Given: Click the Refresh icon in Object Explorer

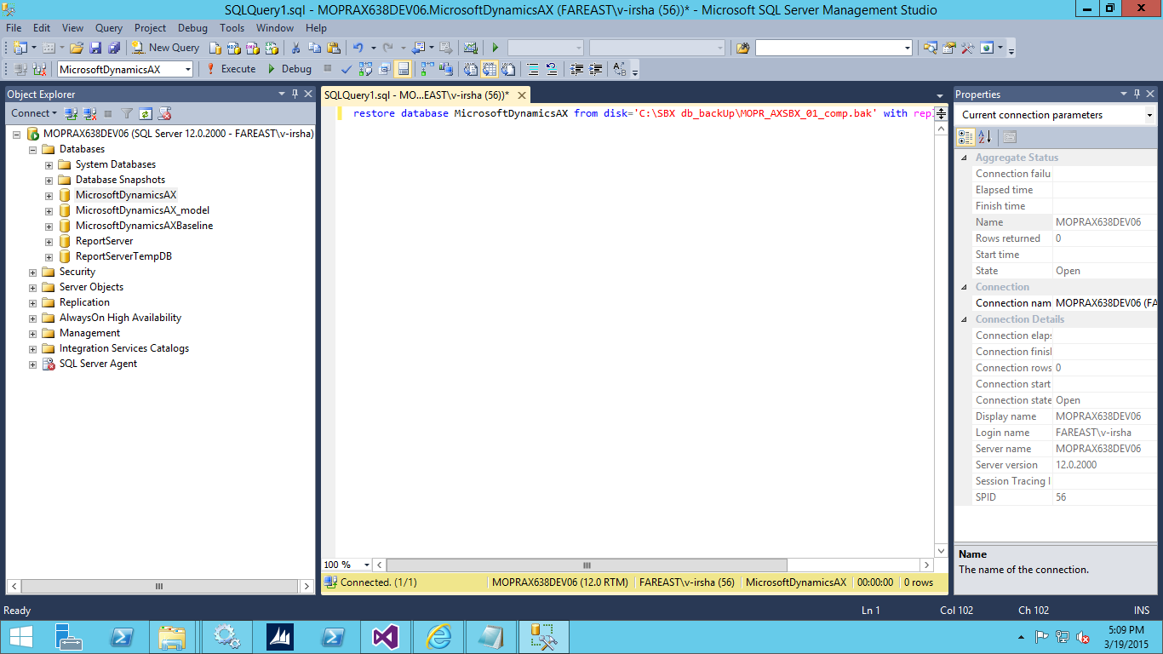Looking at the screenshot, I should (146, 113).
